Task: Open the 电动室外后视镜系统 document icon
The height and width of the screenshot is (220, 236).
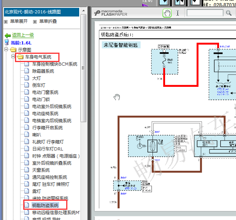Action: (x=27, y=106)
